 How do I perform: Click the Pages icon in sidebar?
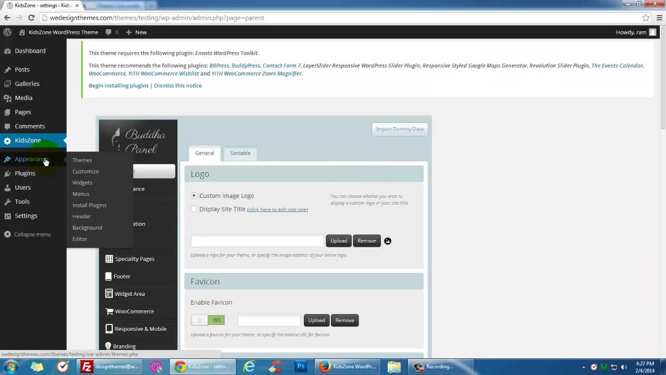coord(7,112)
